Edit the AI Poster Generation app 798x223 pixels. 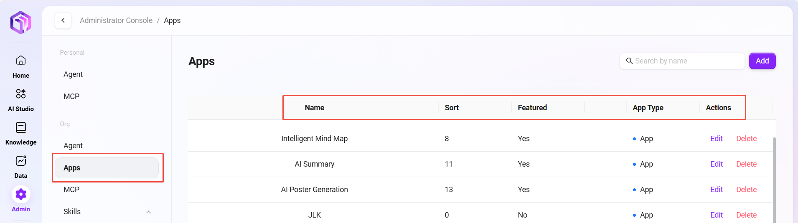coord(717,190)
